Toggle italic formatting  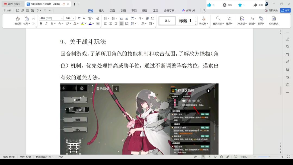[x=46, y=24]
